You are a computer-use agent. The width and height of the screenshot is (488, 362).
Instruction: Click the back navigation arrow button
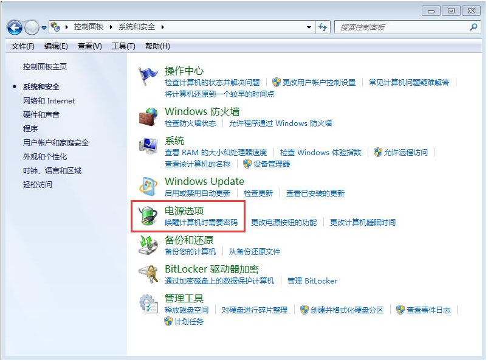tap(15, 27)
